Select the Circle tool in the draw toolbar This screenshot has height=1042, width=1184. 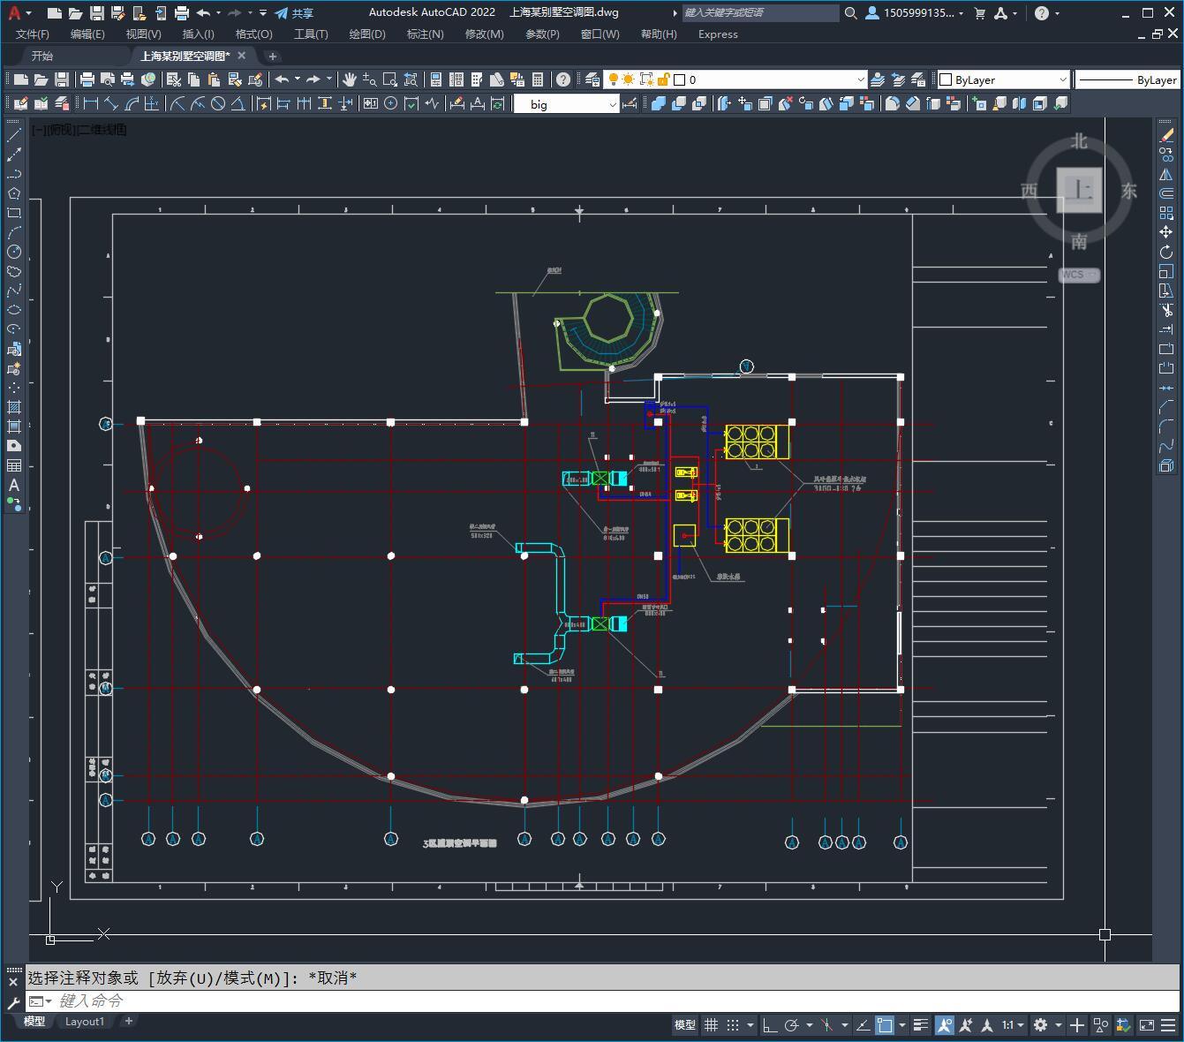tap(14, 252)
